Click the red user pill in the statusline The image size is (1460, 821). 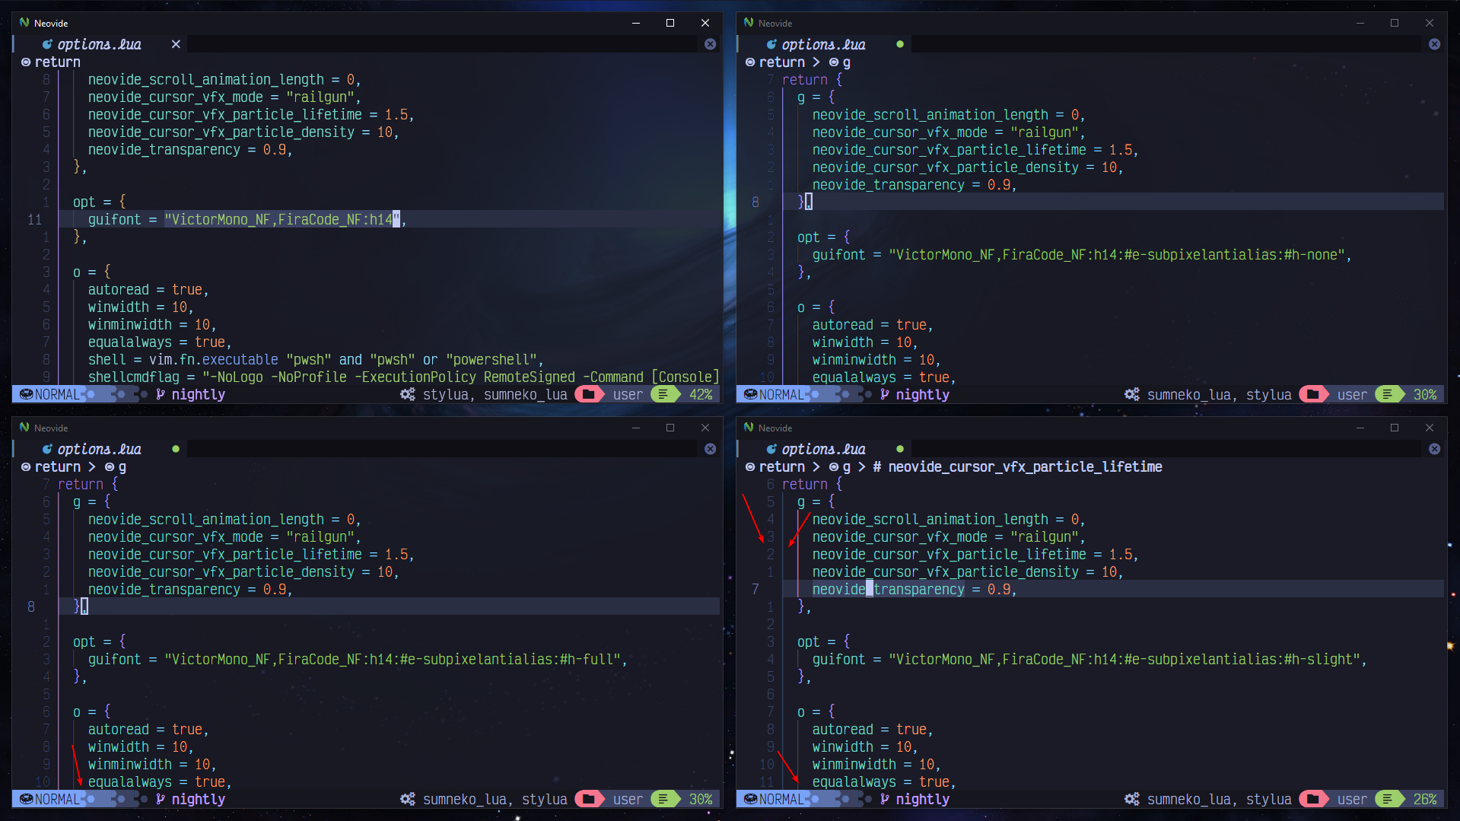pyautogui.click(x=627, y=394)
